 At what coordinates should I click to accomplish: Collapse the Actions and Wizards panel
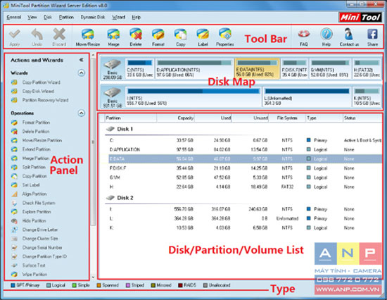(x=81, y=60)
